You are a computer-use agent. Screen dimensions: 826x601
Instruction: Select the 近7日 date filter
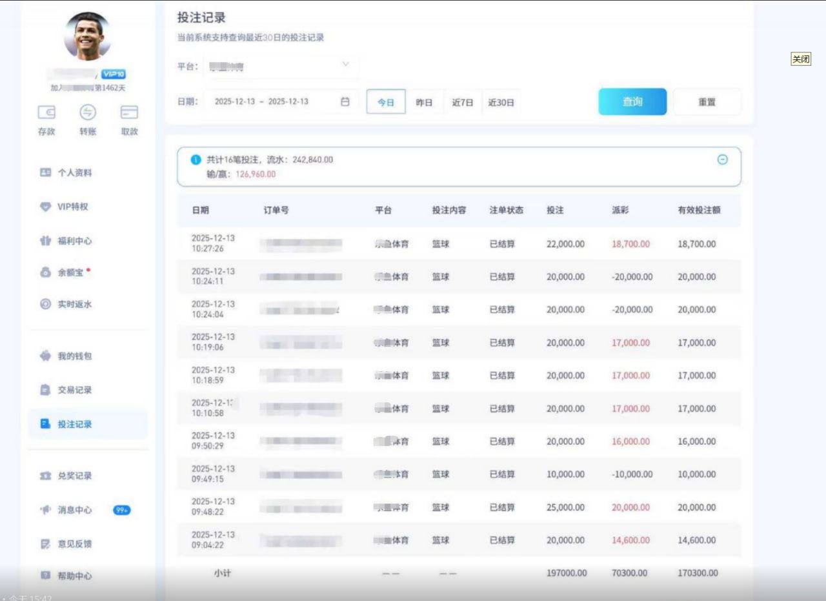[462, 102]
